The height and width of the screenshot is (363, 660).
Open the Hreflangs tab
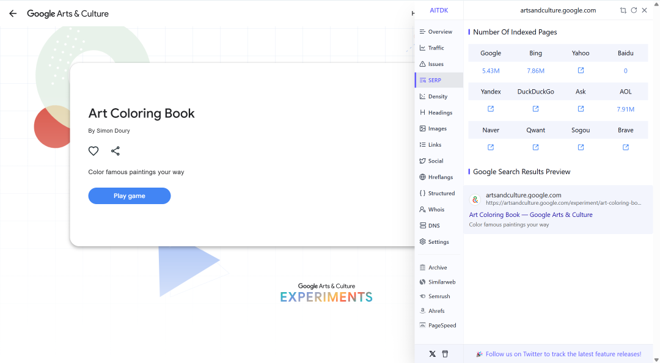pos(439,177)
